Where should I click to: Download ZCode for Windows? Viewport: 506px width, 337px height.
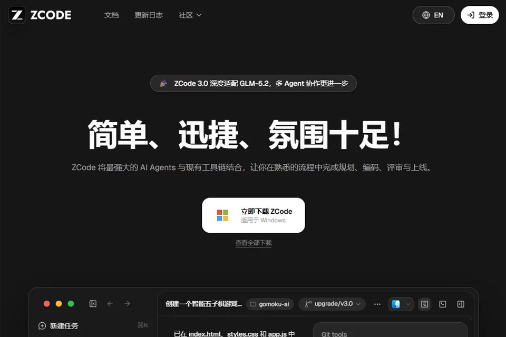pyautogui.click(x=254, y=215)
